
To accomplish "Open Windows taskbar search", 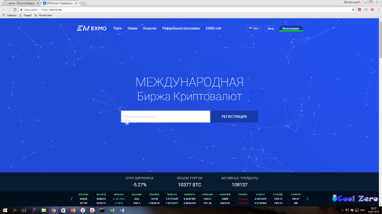I will pyautogui.click(x=14, y=210).
